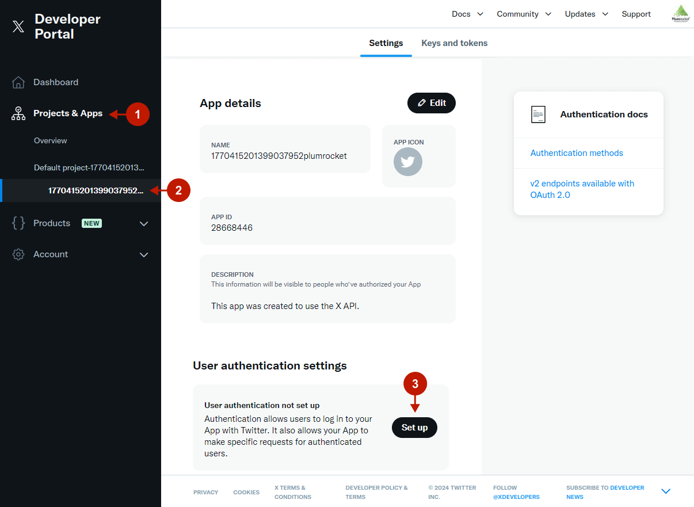
Task: Switch to the Keys and tokens tab
Action: tap(455, 43)
